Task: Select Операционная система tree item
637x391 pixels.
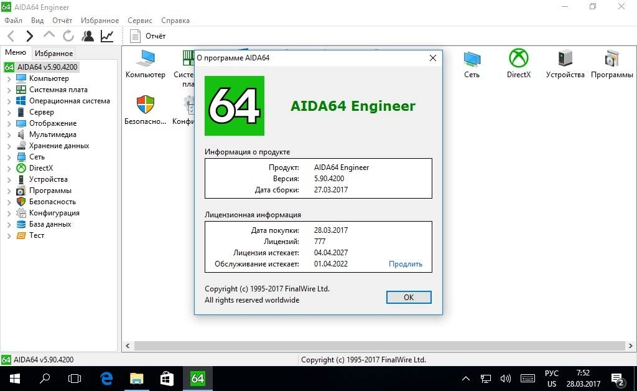Action: point(70,101)
